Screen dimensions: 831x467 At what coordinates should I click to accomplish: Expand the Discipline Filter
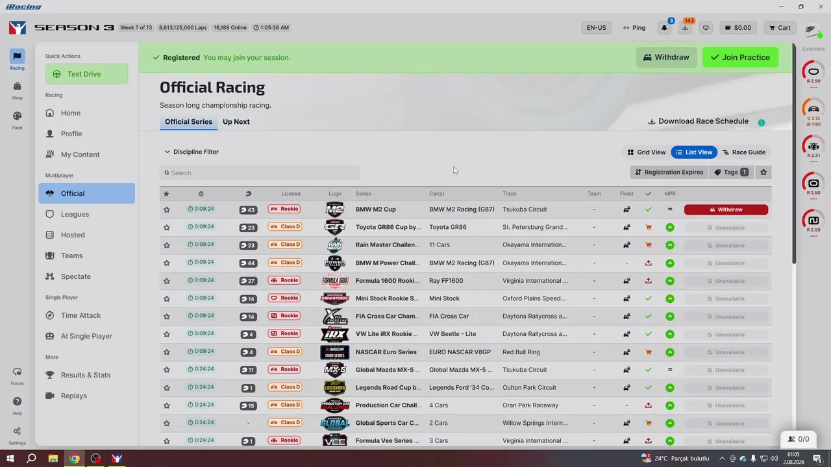192,152
